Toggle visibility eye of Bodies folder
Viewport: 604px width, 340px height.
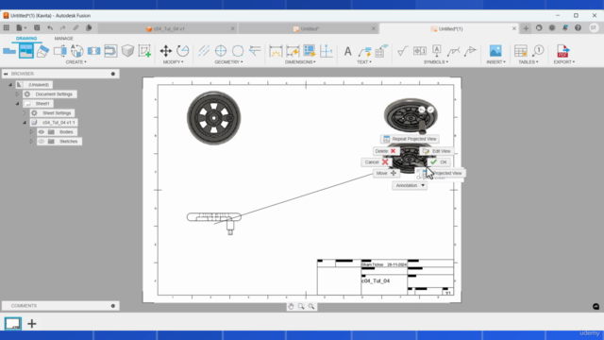tap(42, 132)
